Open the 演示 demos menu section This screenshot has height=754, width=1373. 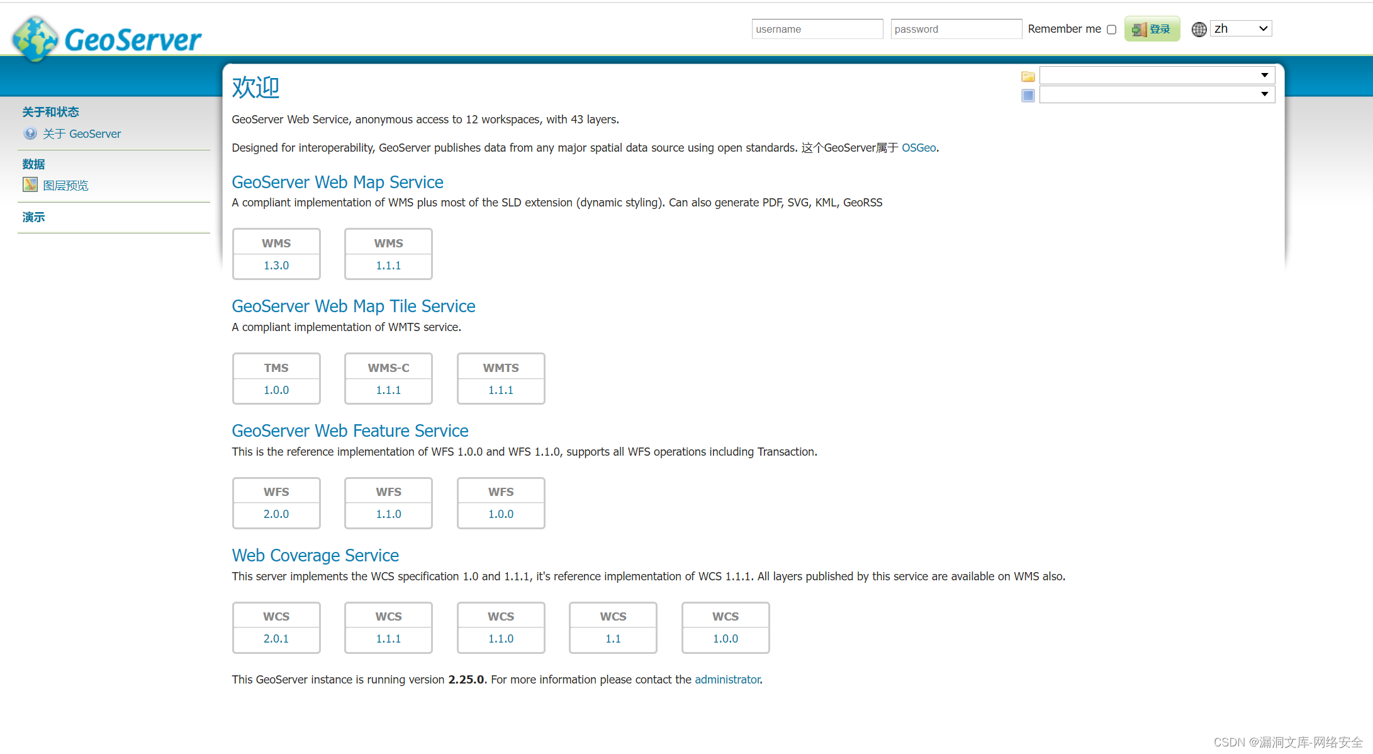coord(33,217)
